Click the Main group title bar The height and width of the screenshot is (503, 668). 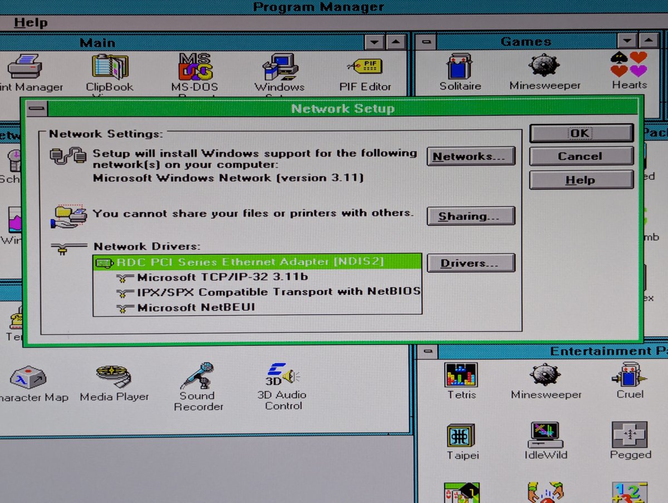click(182, 42)
